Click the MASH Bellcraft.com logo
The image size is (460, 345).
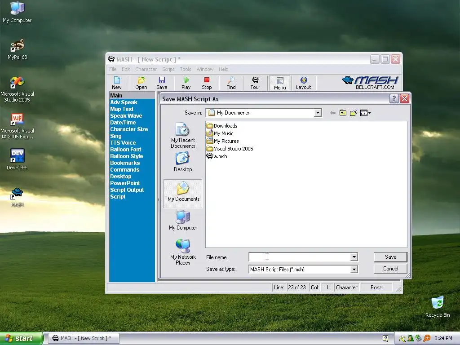point(370,83)
